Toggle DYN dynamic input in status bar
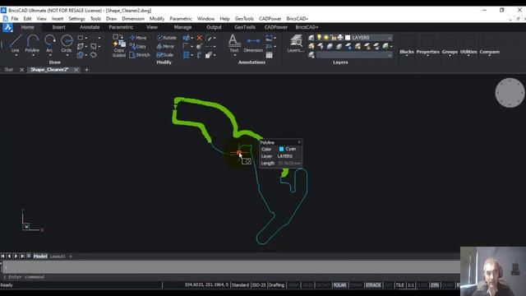Viewport: 526px width, 296px height. 435,285
